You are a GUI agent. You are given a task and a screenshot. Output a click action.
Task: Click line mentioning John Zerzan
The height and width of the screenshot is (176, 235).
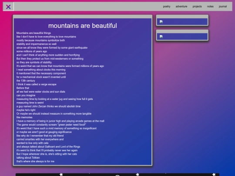[48, 106]
